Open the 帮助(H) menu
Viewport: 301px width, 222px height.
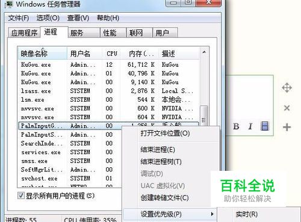[x=108, y=18]
